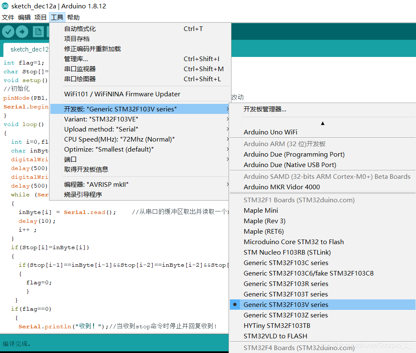Open the 编程器 AVRISP mkII submenu

pyautogui.click(x=140, y=184)
